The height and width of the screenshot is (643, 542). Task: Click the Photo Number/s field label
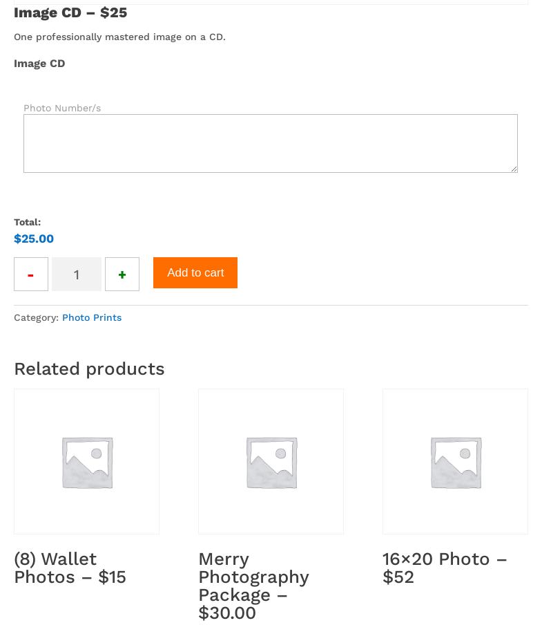[62, 108]
